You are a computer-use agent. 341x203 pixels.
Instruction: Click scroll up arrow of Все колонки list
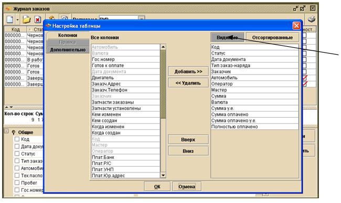pos(163,47)
